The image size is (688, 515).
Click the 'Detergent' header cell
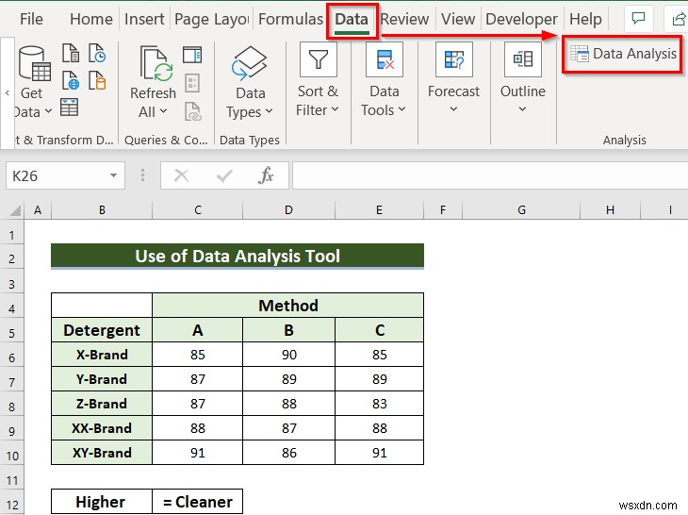click(x=102, y=330)
